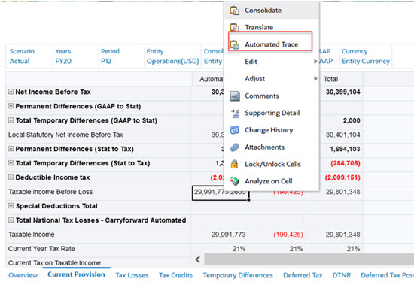Screen dimensions: 414x282
Task: Click the Analyze on Cell icon
Action: pos(234,181)
